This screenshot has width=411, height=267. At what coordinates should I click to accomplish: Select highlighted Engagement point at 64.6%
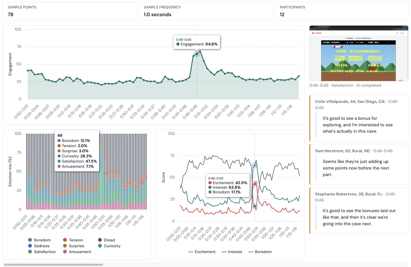tap(197, 54)
